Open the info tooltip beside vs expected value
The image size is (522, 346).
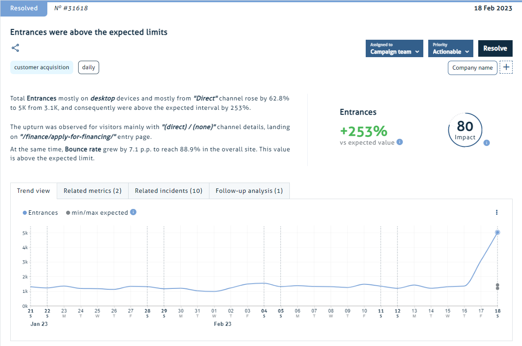pos(399,142)
